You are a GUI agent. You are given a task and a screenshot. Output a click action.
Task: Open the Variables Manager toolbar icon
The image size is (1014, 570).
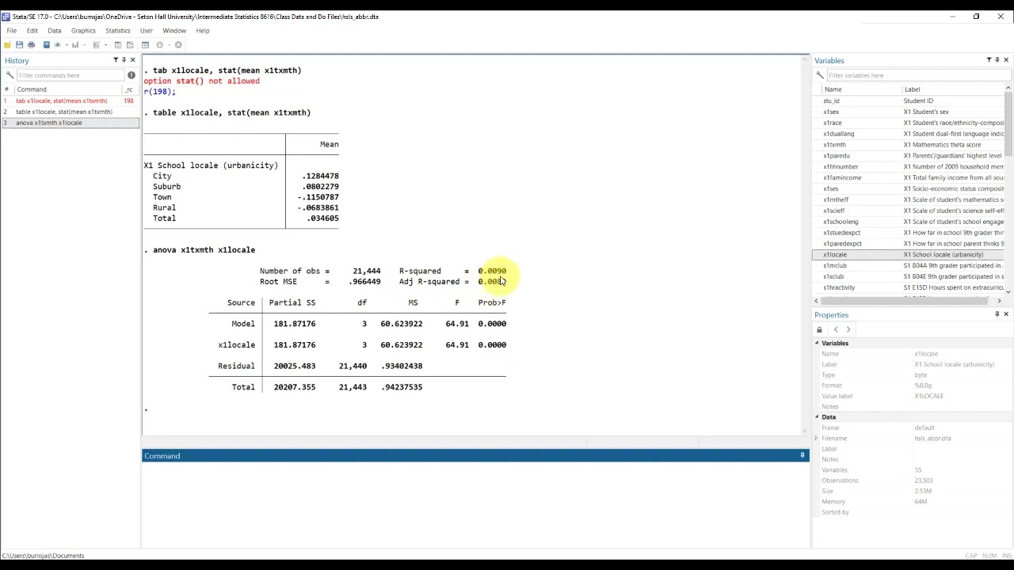[x=145, y=44]
